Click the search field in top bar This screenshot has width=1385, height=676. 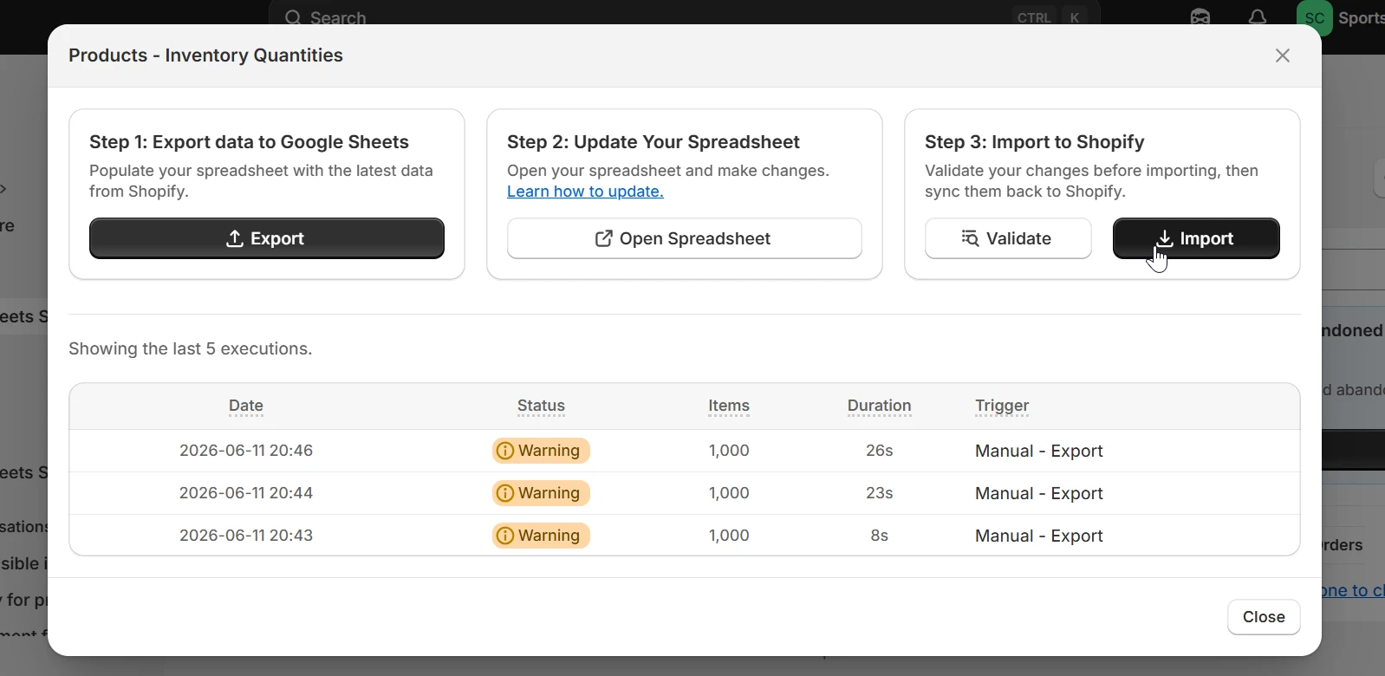(685, 14)
